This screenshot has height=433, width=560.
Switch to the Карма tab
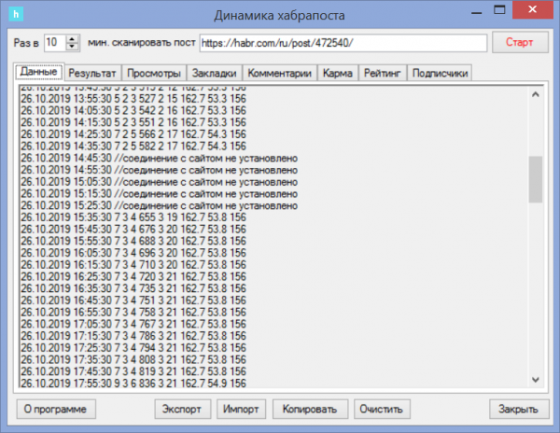[337, 73]
